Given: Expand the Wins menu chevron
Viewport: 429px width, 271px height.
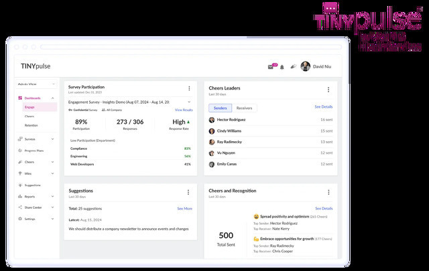Looking at the screenshot, I should click(52, 173).
